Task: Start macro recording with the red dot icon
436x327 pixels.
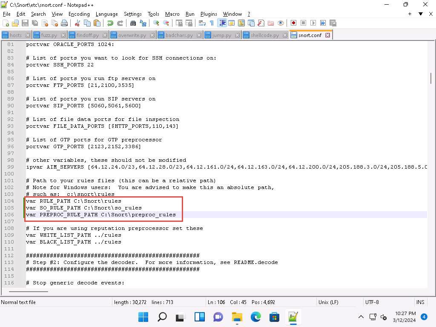Action: point(293,23)
